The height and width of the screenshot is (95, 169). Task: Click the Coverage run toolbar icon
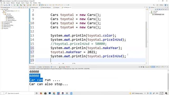(x=21, y=5)
